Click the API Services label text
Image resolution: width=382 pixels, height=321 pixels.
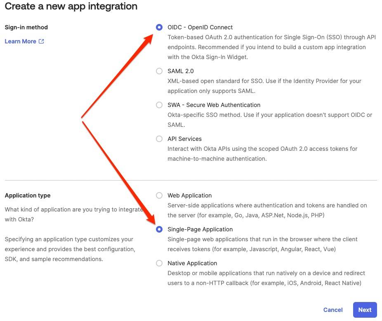pos(184,139)
